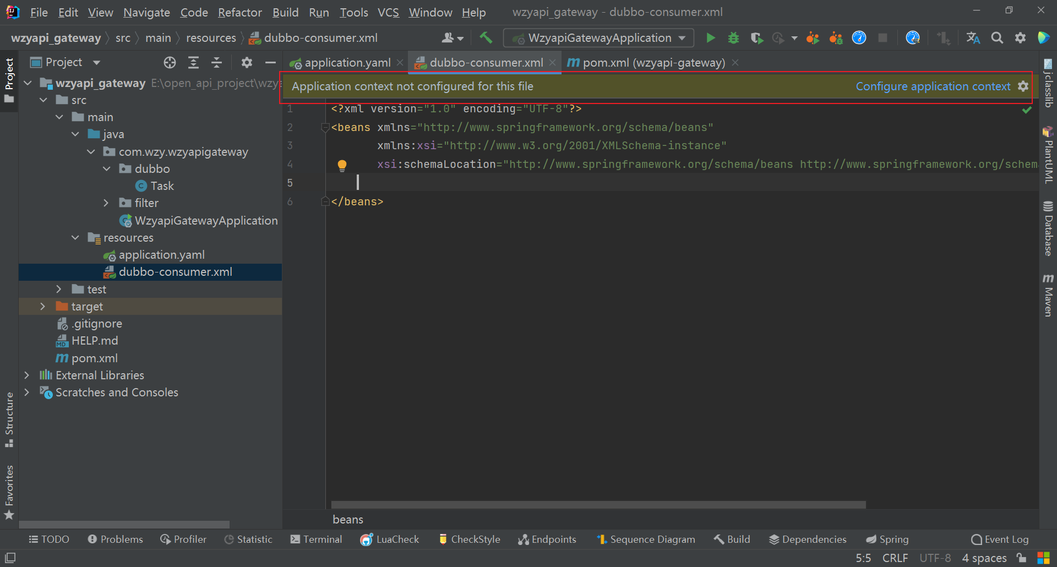Click Configure application context link

point(933,86)
